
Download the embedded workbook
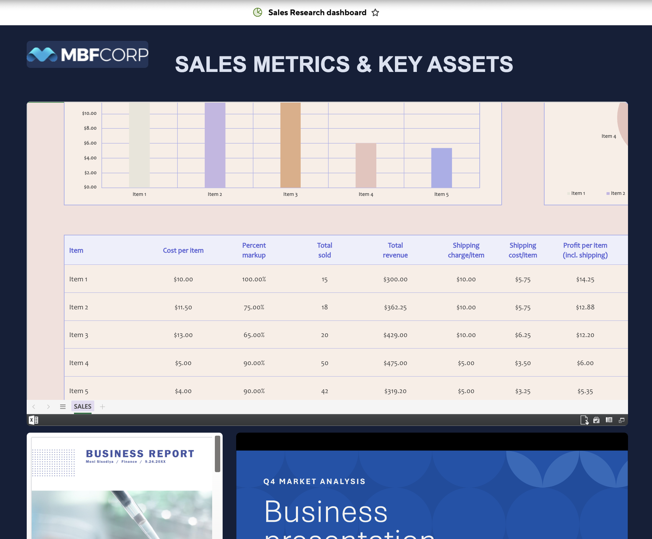point(584,420)
